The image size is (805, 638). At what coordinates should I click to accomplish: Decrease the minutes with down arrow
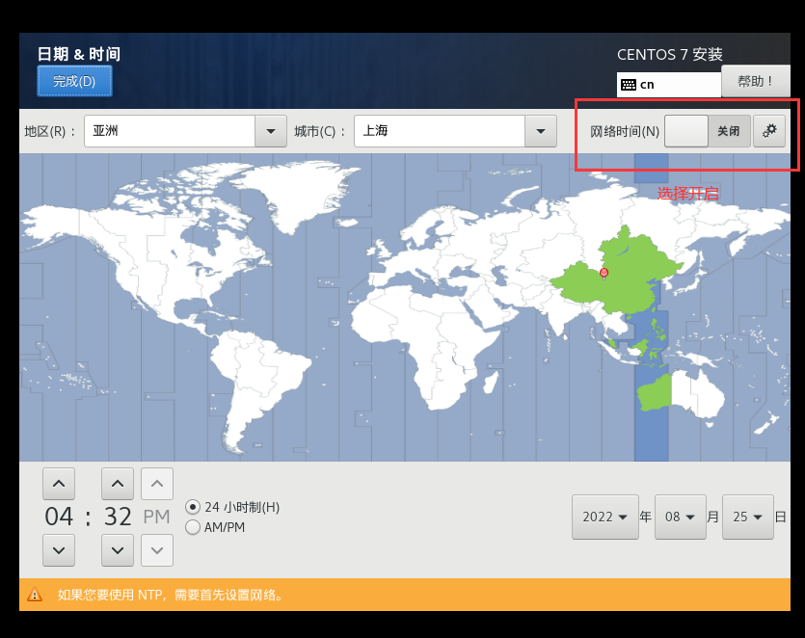coord(118,550)
